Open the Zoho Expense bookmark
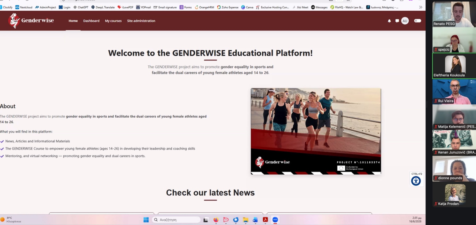 pos(228,7)
